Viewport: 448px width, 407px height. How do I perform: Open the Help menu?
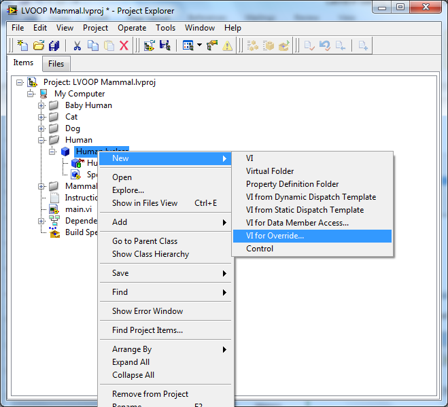point(232,28)
